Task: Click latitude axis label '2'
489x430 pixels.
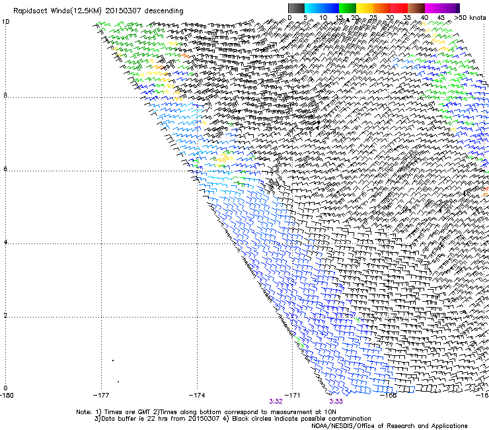Action: (x=5, y=315)
